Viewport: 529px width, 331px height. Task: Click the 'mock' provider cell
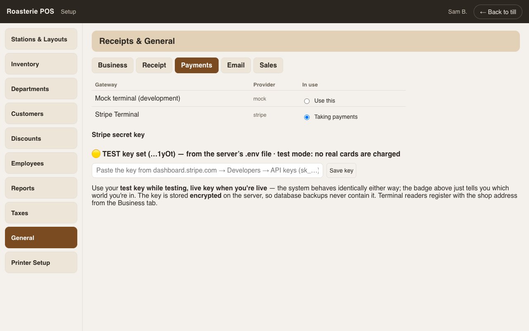tap(260, 99)
